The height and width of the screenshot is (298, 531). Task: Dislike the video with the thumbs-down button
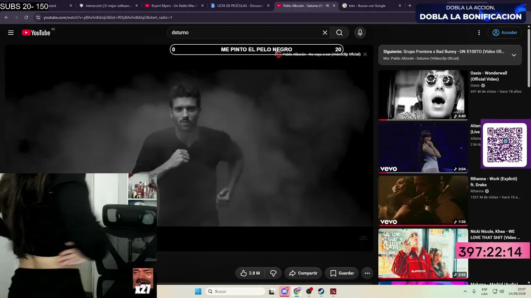[273, 273]
